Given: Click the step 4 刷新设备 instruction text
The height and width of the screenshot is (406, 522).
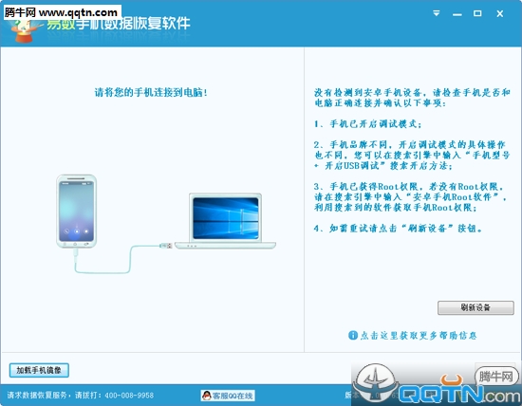Looking at the screenshot, I should tap(398, 229).
